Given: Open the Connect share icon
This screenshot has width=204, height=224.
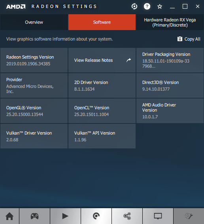Looking at the screenshot, I should 127,216.
